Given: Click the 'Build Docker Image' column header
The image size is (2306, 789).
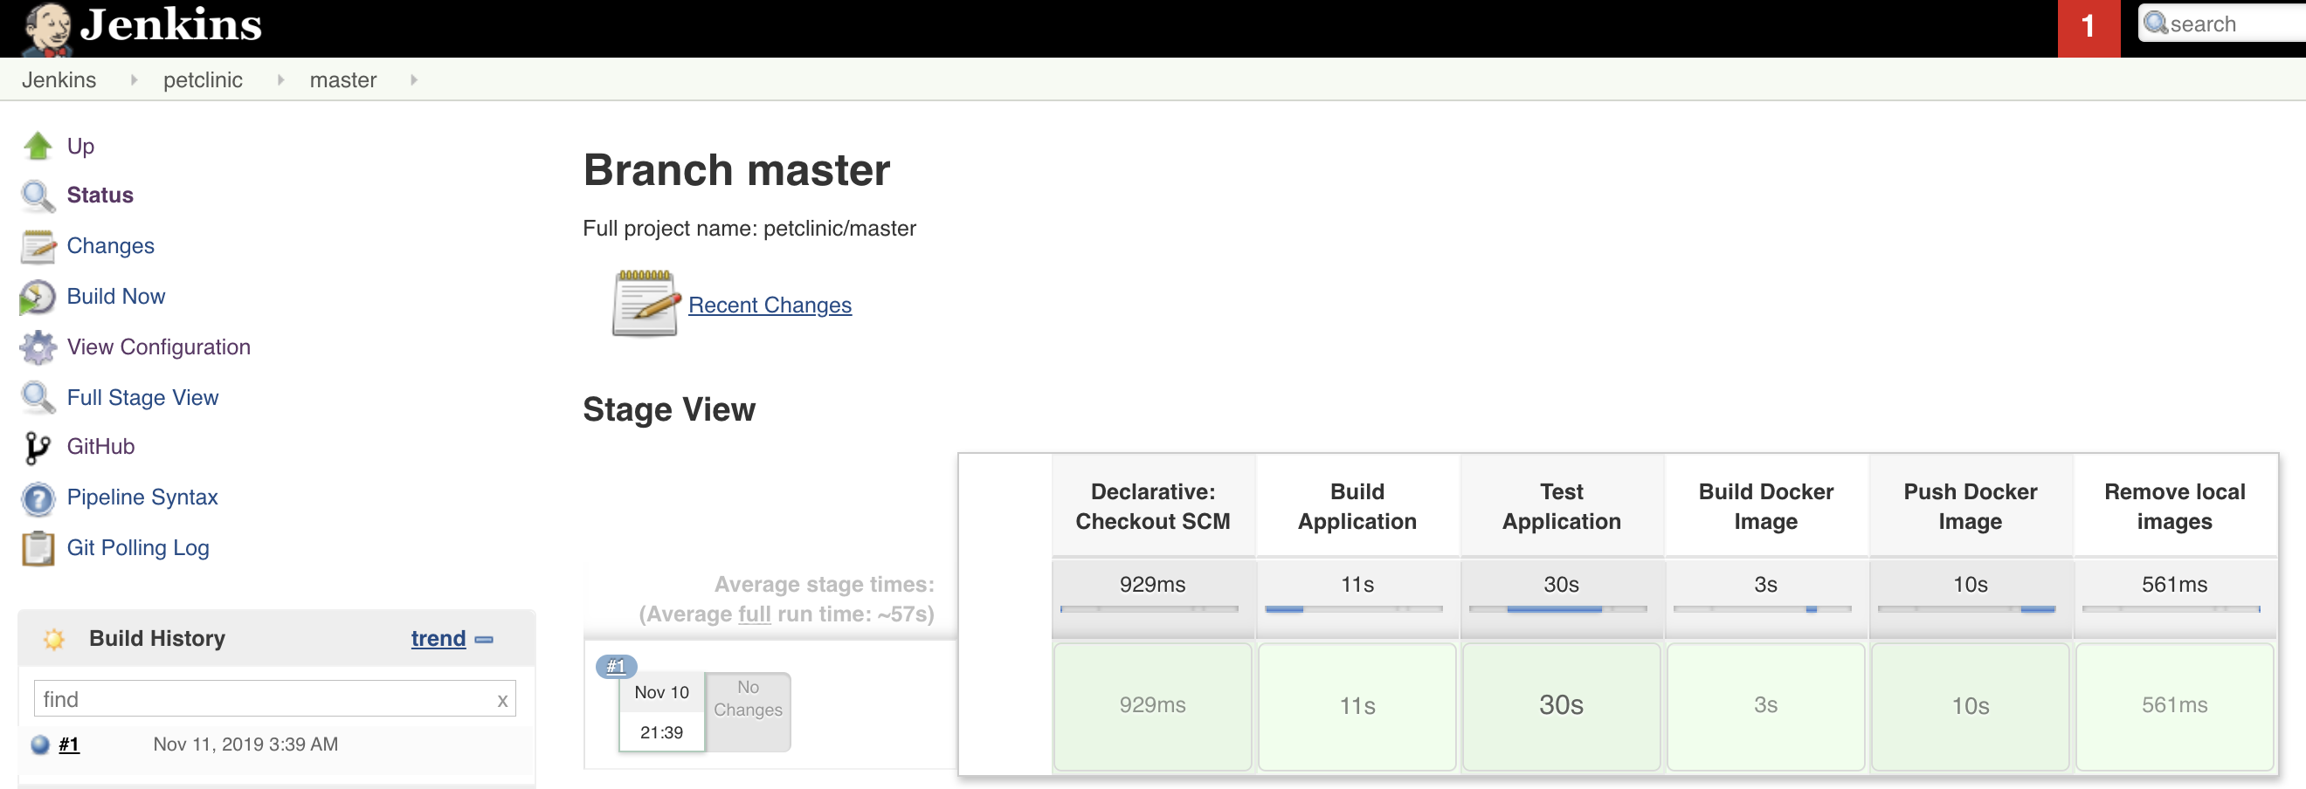Looking at the screenshot, I should point(1765,506).
